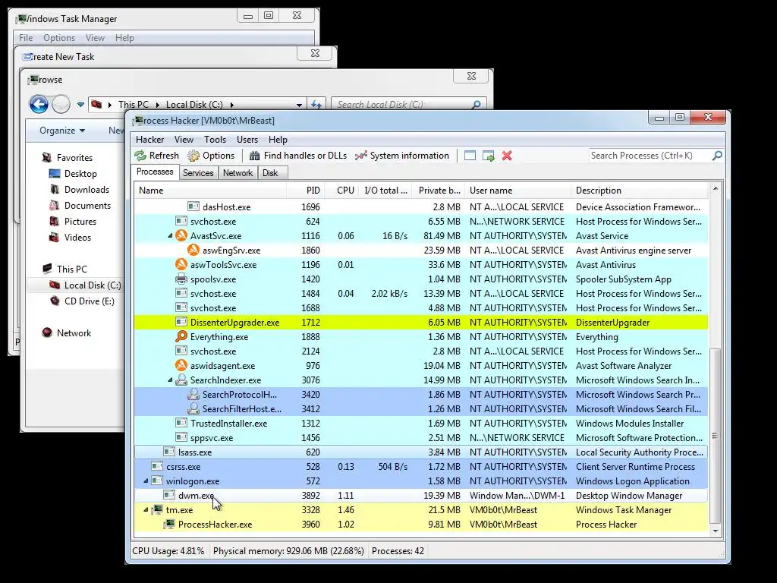Open the Users menu
777x583 pixels.
pos(247,140)
